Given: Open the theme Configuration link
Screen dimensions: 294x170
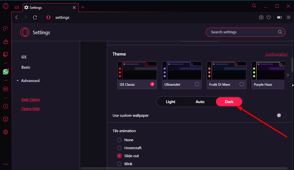Looking at the screenshot, I should 276,54.
